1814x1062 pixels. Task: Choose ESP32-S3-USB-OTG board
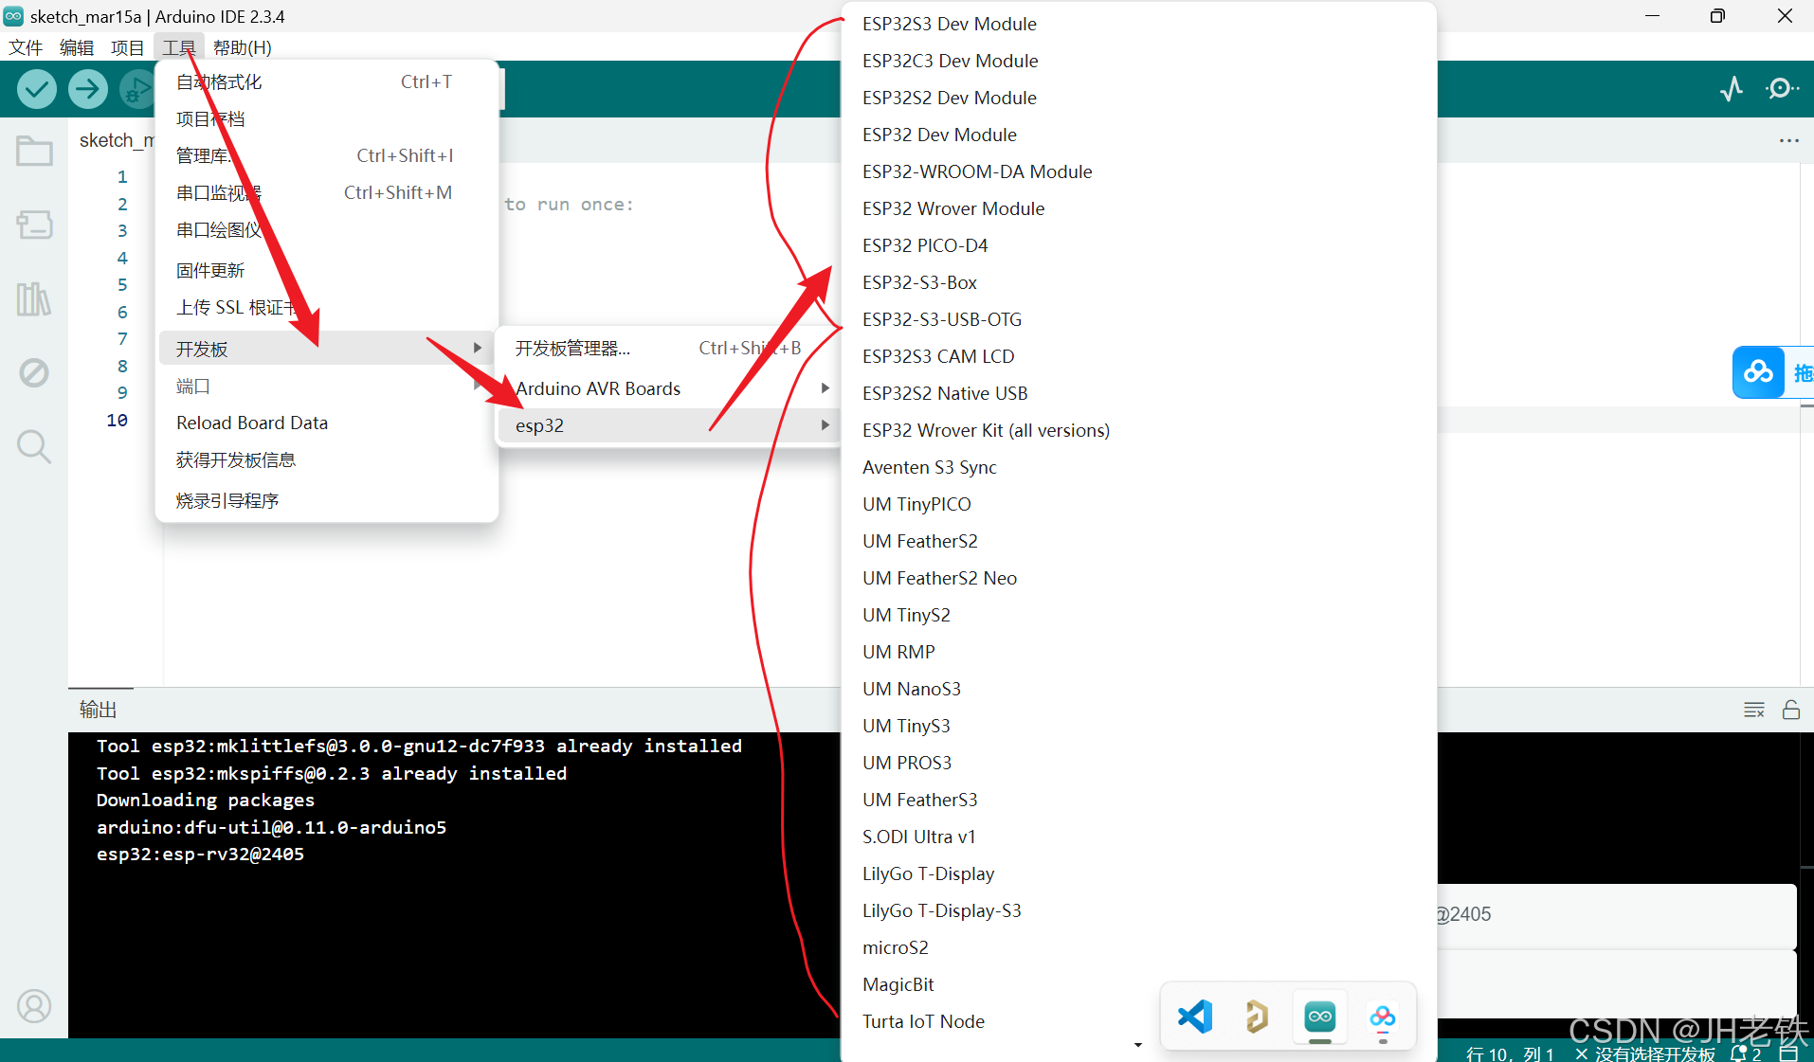1139,319
